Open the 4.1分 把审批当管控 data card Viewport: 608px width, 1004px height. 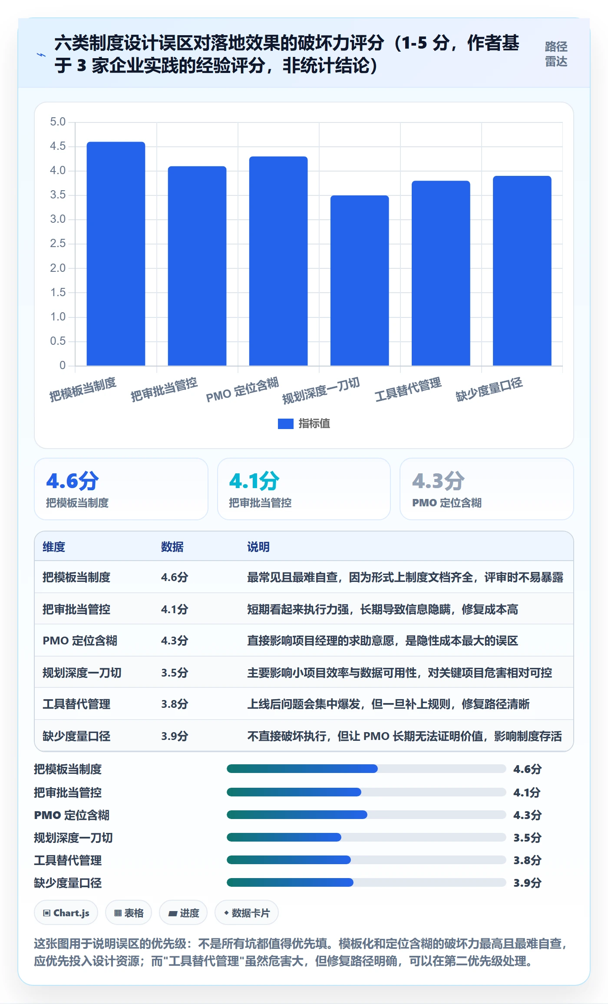click(304, 489)
